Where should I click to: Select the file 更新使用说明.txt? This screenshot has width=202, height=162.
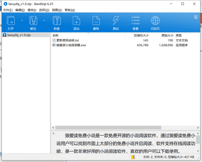point(67,40)
